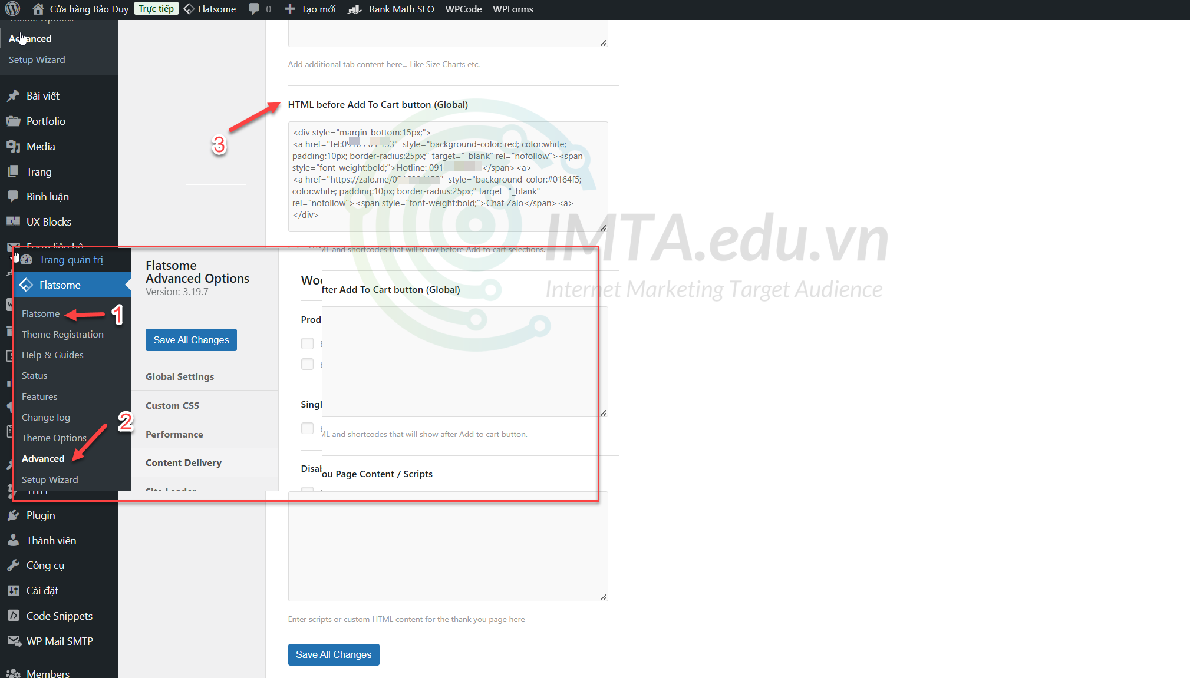
Task: Click Save All Changes button at bottom
Action: pos(334,654)
